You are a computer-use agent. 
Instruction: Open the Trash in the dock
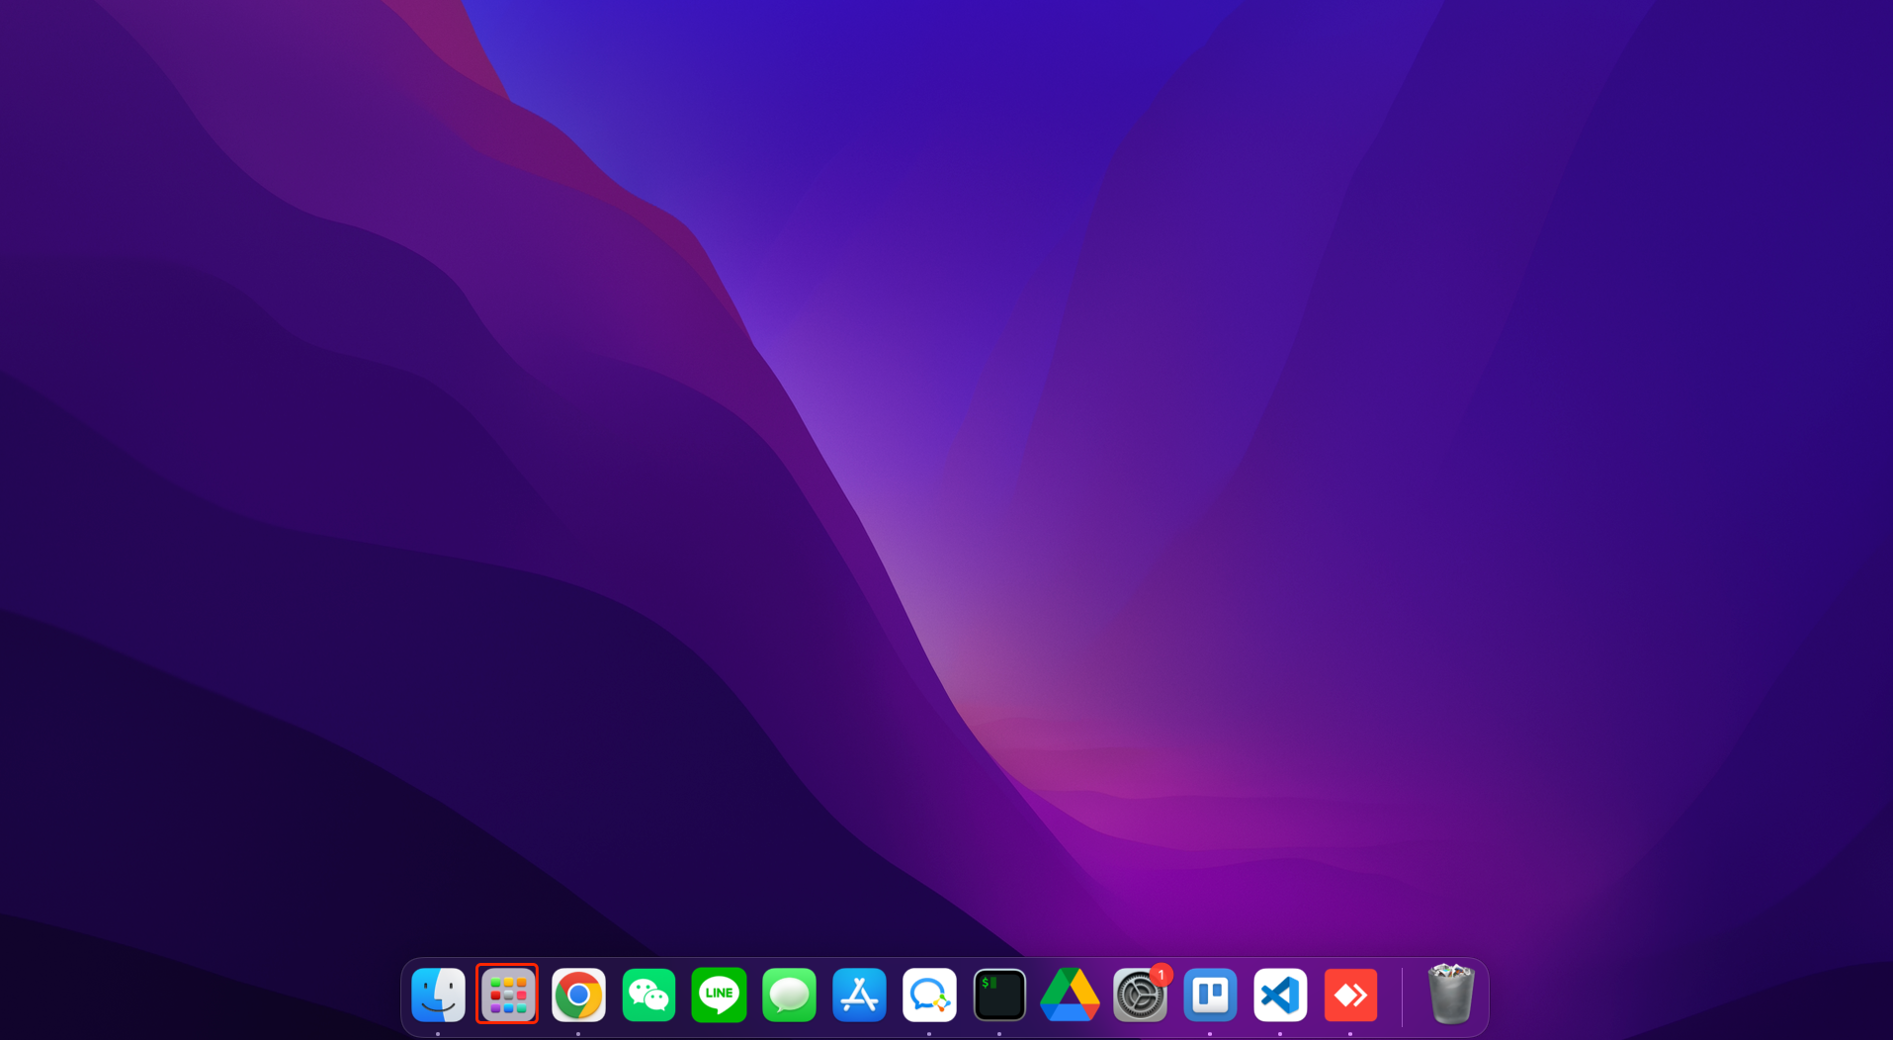click(1450, 995)
